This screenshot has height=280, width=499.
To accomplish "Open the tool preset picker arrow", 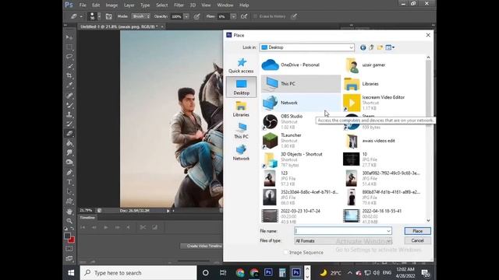I will point(81,16).
